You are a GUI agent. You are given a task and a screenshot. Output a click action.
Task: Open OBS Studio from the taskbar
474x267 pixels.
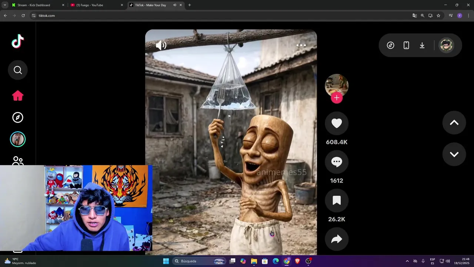click(308, 261)
